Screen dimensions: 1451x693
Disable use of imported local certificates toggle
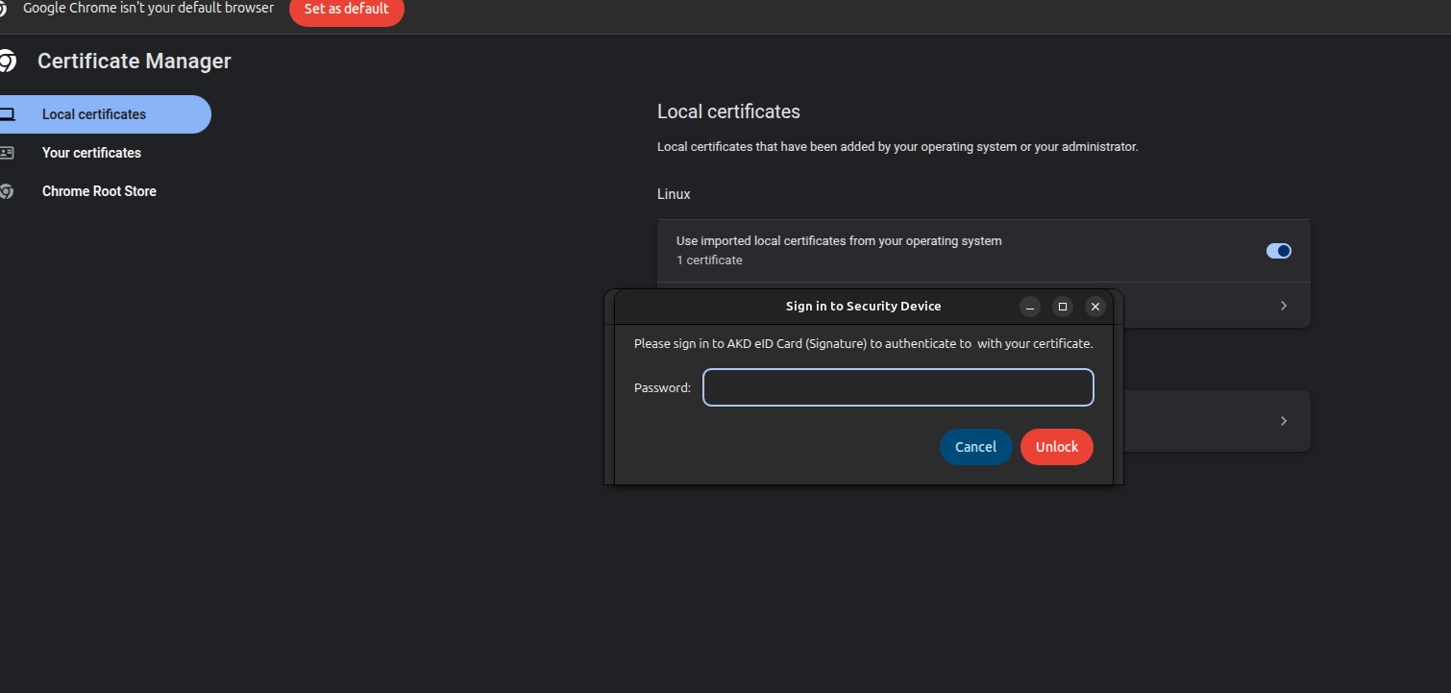1278,251
